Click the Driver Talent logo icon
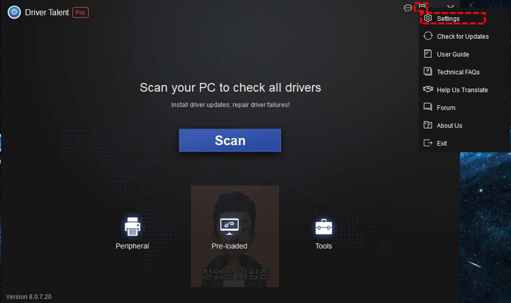This screenshot has height=303, width=511. 14,12
